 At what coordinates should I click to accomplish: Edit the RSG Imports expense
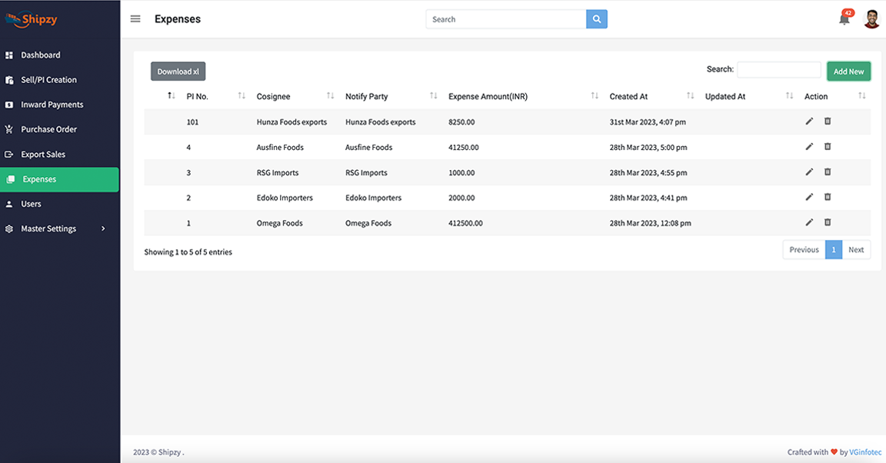809,172
